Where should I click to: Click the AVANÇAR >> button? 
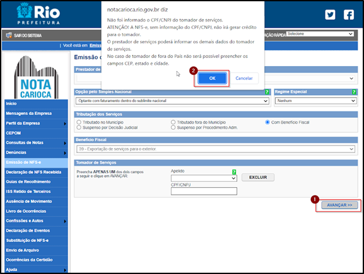(x=339, y=205)
